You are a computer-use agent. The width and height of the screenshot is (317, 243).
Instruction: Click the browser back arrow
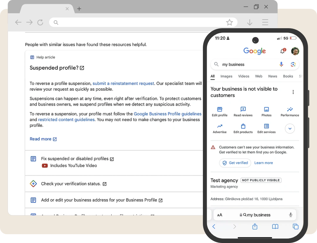click(x=18, y=22)
